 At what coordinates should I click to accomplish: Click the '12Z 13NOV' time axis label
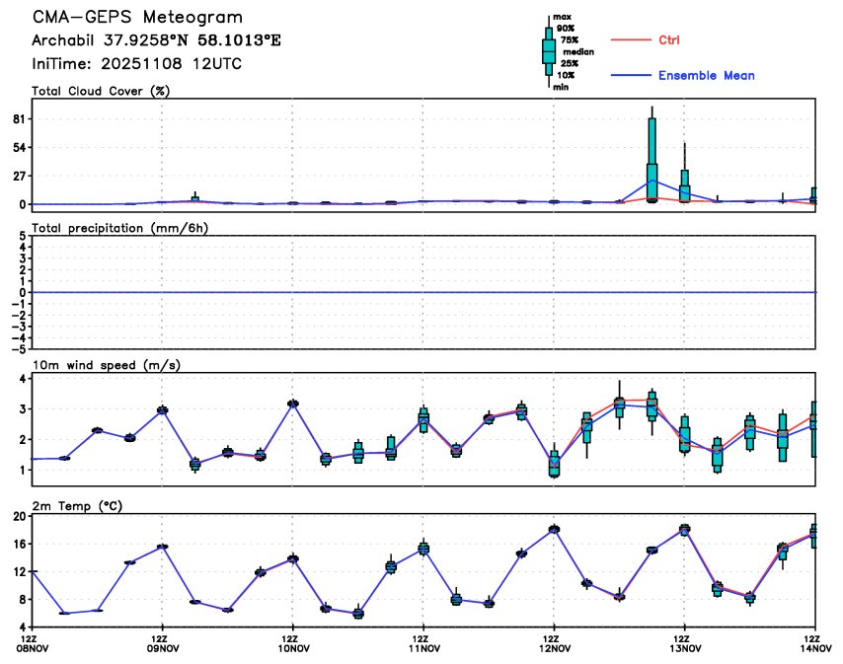coord(684,643)
